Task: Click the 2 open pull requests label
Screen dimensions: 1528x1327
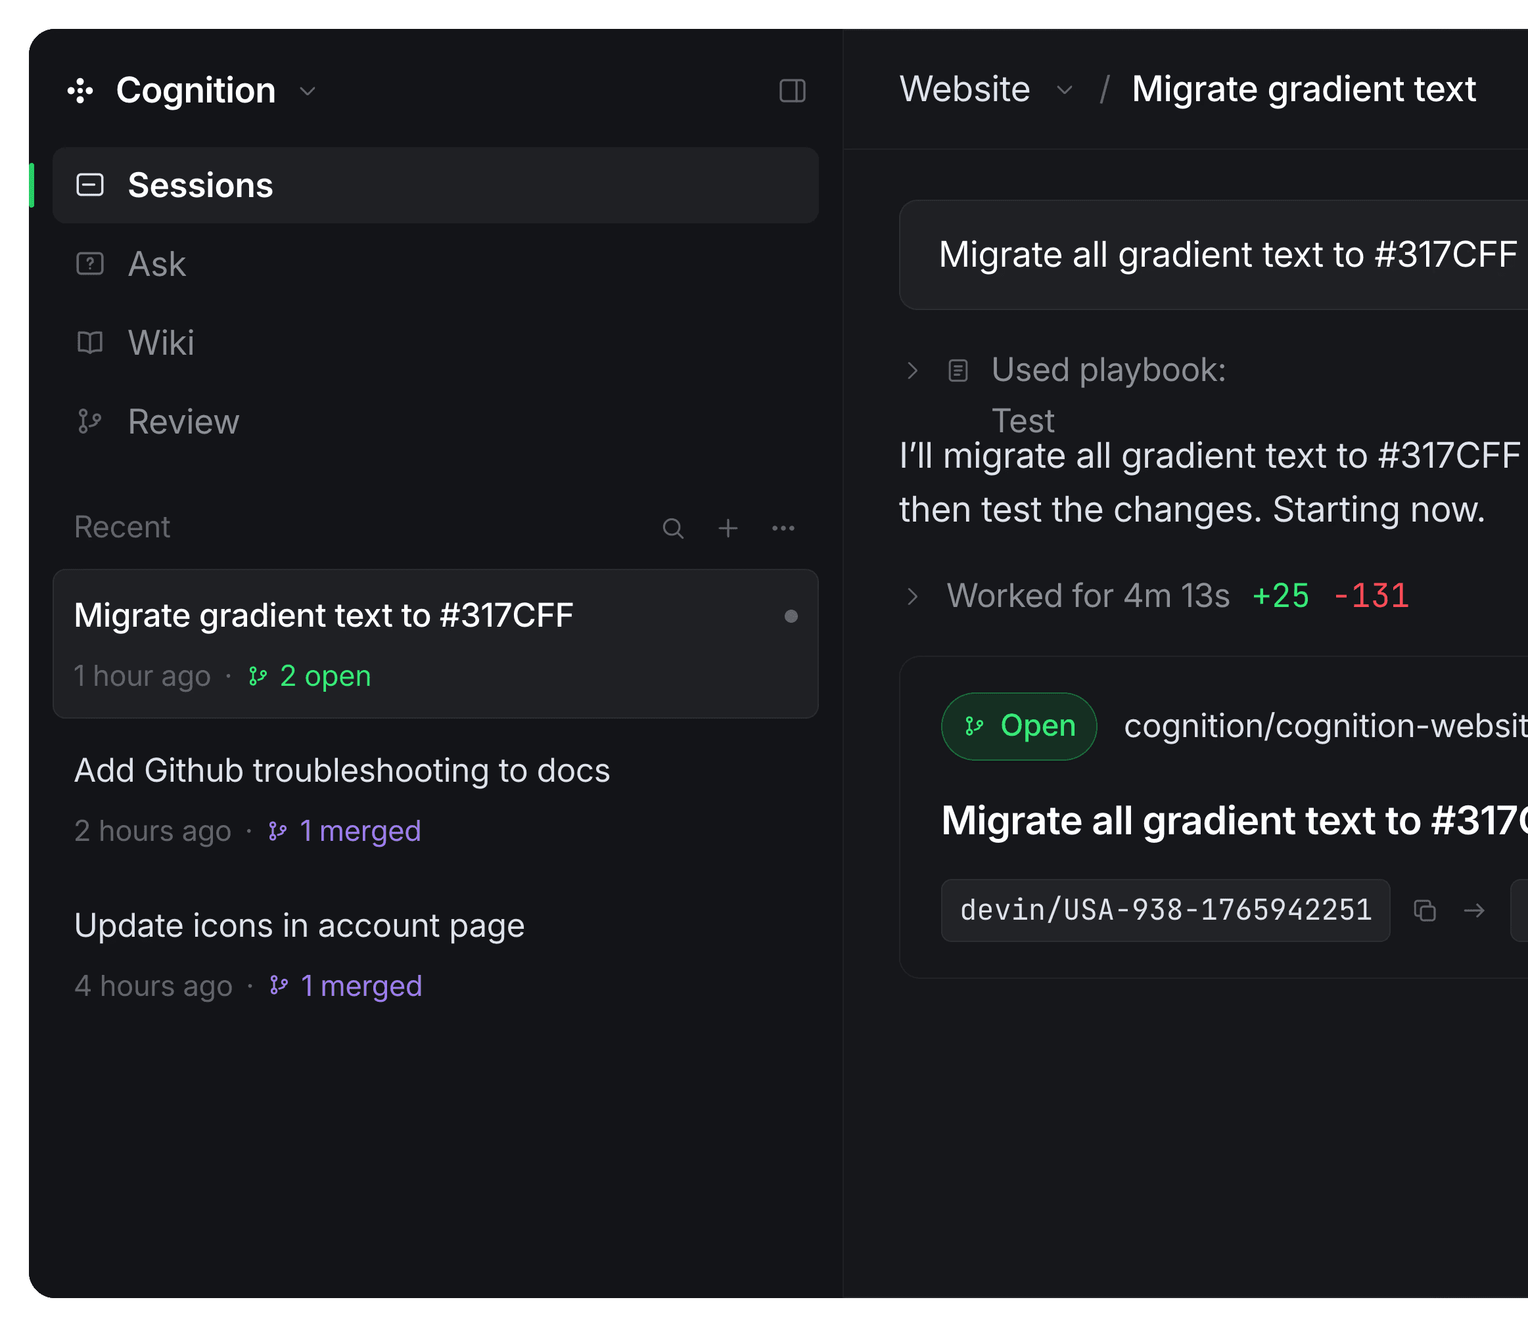Action: 310,676
